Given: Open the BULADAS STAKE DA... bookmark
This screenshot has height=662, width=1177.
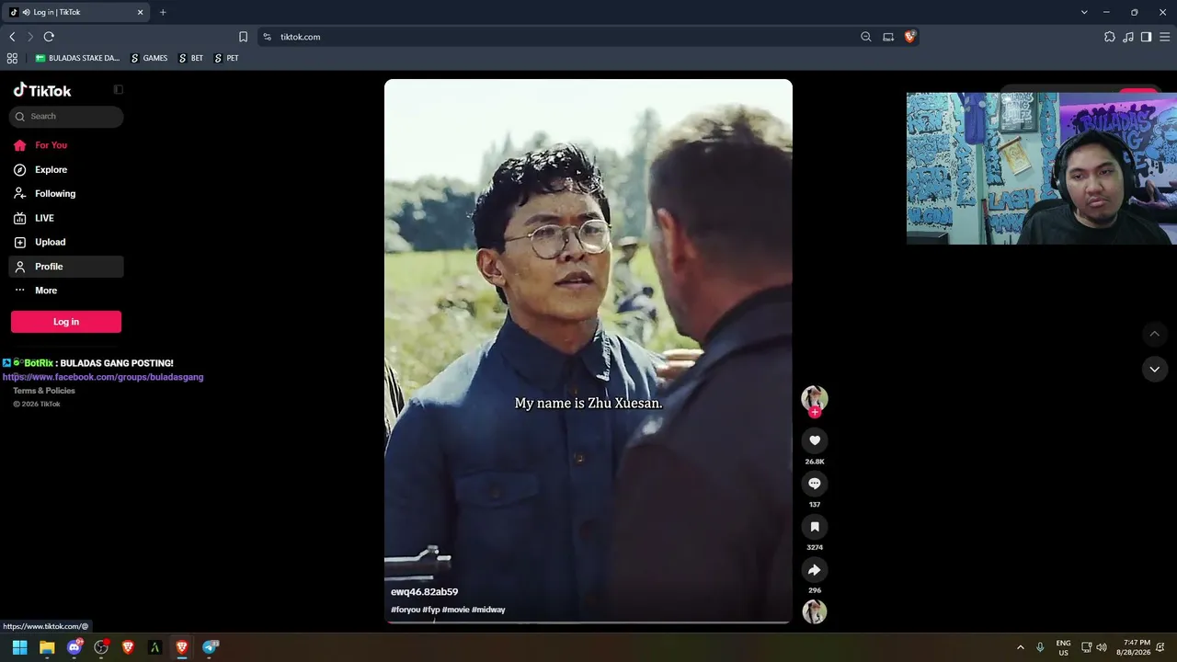Looking at the screenshot, I should pyautogui.click(x=77, y=58).
